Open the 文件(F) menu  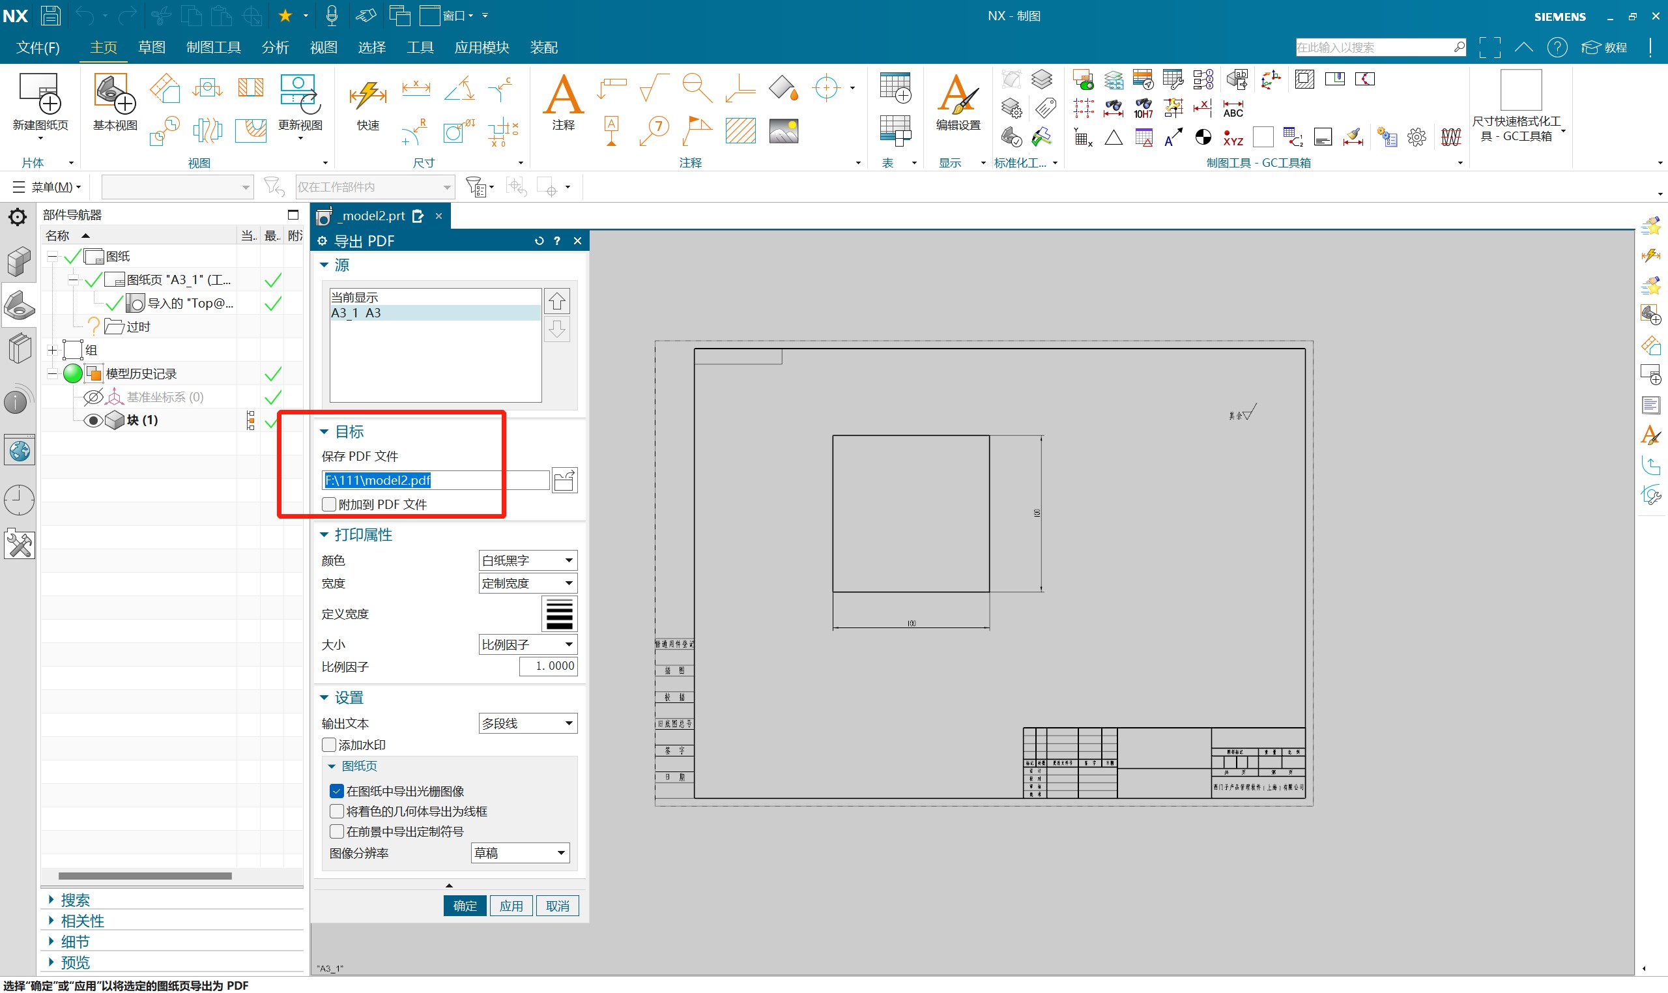[x=38, y=48]
